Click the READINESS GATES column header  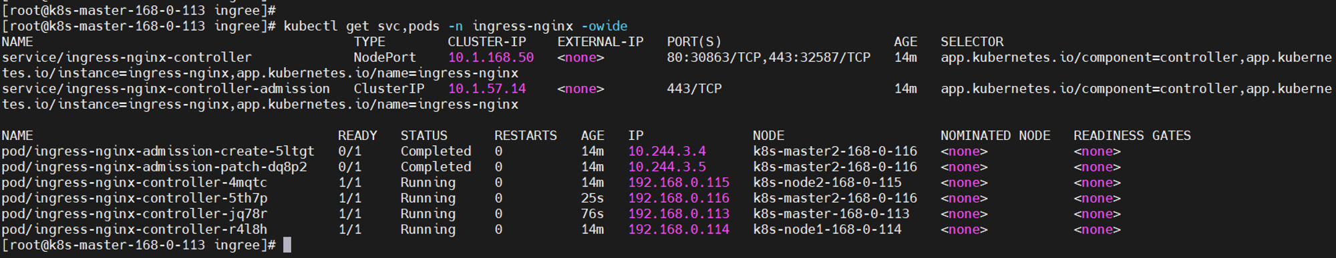click(1132, 135)
